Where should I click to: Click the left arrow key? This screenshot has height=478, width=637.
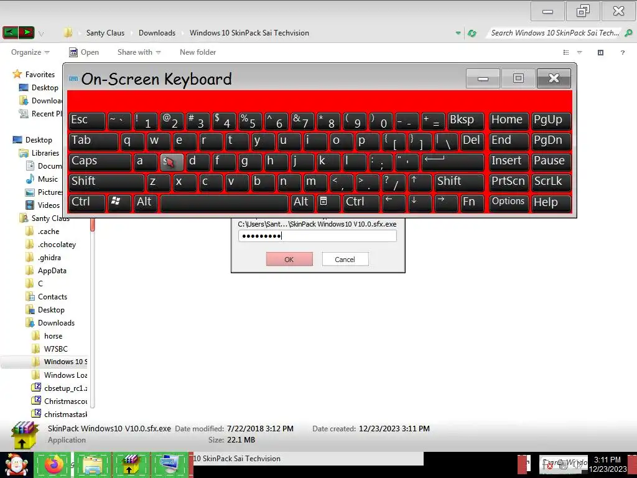coord(394,203)
